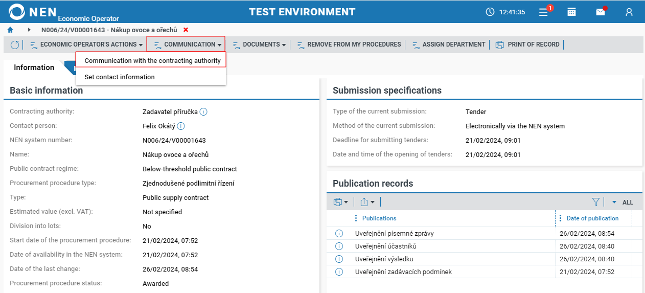Click info icon next to Zadavatel příručka
This screenshot has width=645, height=293.
203,111
